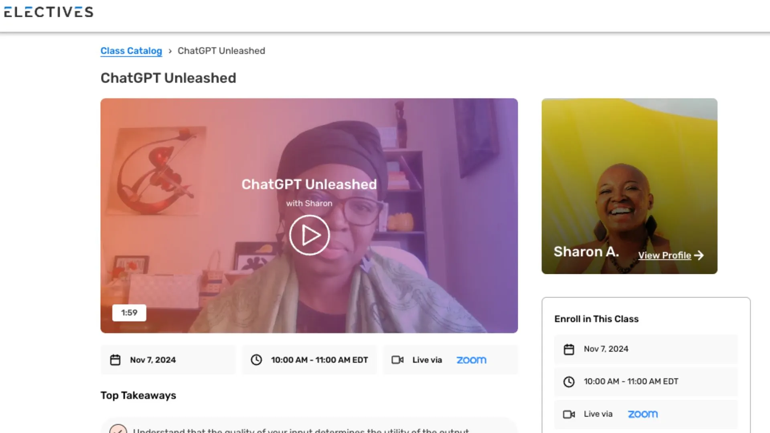Click the Top Takeaways heading
Viewport: 770px width, 433px height.
138,395
